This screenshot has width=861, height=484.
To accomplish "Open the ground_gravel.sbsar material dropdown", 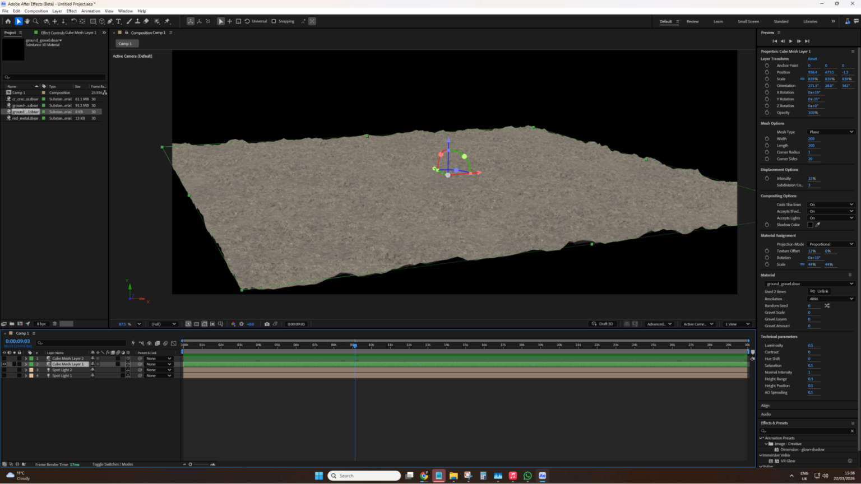I will click(x=809, y=284).
